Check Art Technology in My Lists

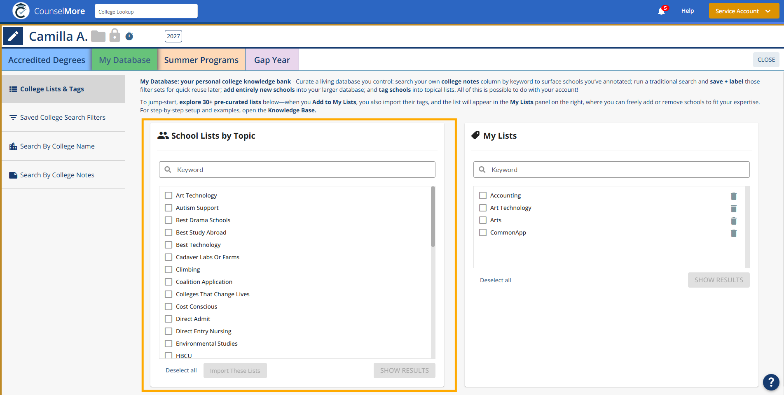point(483,208)
